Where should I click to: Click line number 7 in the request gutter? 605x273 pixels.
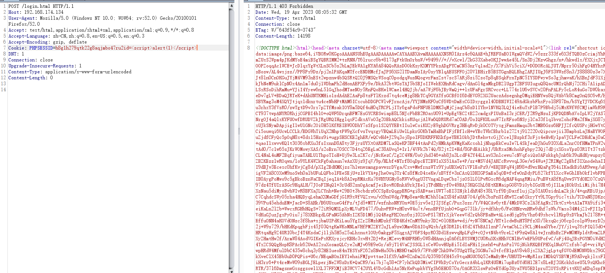[4, 48]
